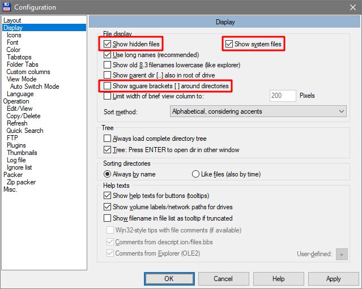This screenshot has width=362, height=289.
Task: Close the Configuration dialog with X
Action: (x=353, y=7)
